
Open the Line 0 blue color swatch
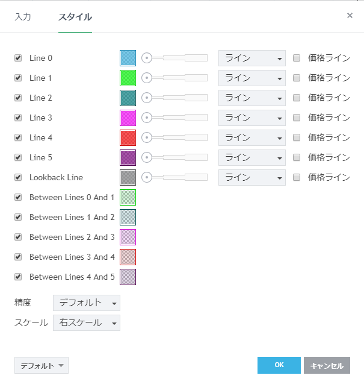128,58
